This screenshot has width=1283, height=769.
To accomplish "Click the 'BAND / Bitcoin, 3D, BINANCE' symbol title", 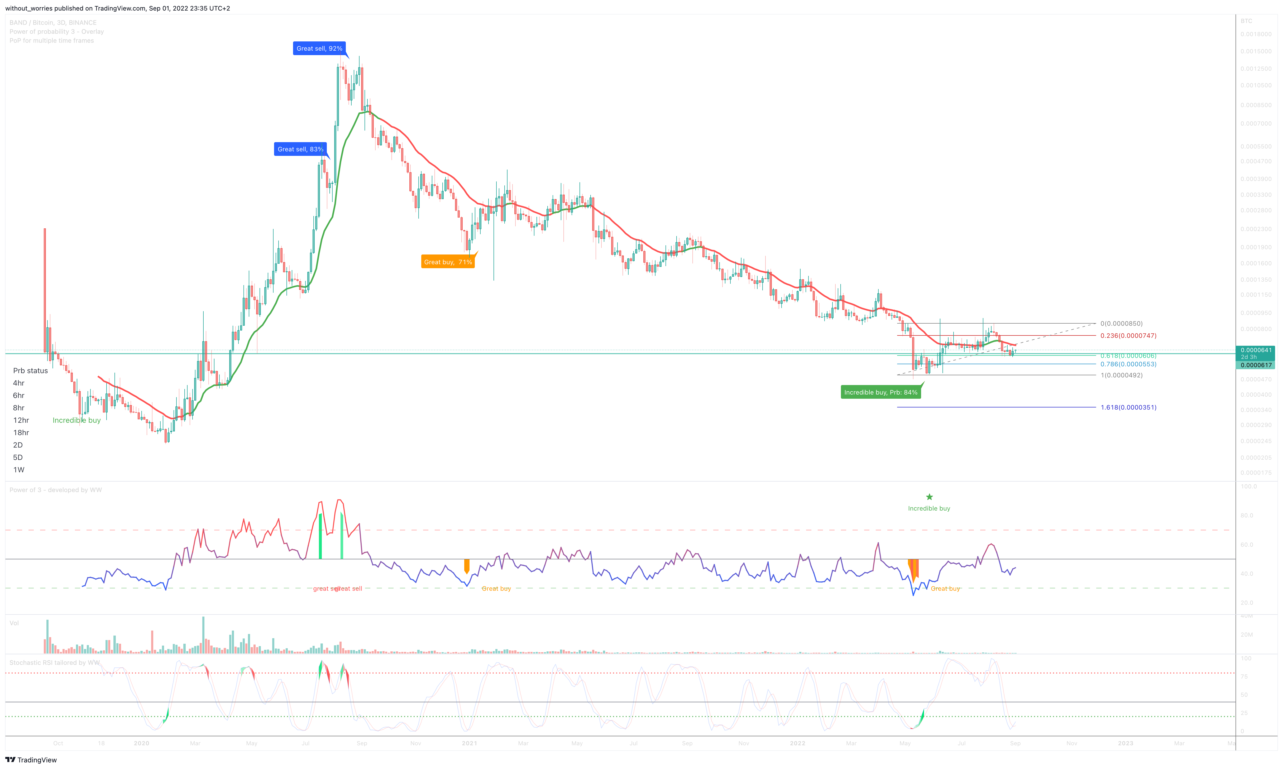I will tap(53, 22).
